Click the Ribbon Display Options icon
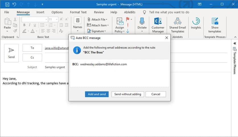The image size is (238, 137). click(200, 4)
